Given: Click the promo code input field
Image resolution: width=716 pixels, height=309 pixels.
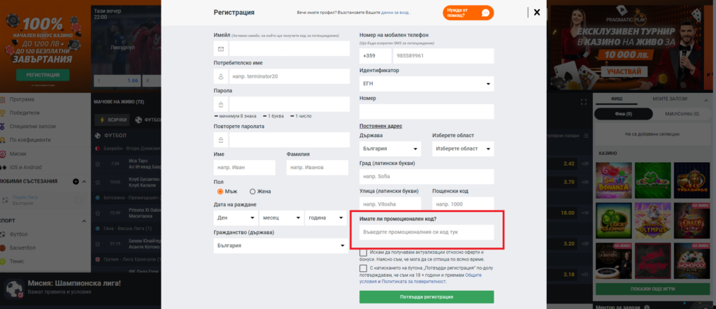Looking at the screenshot, I should coord(427,231).
